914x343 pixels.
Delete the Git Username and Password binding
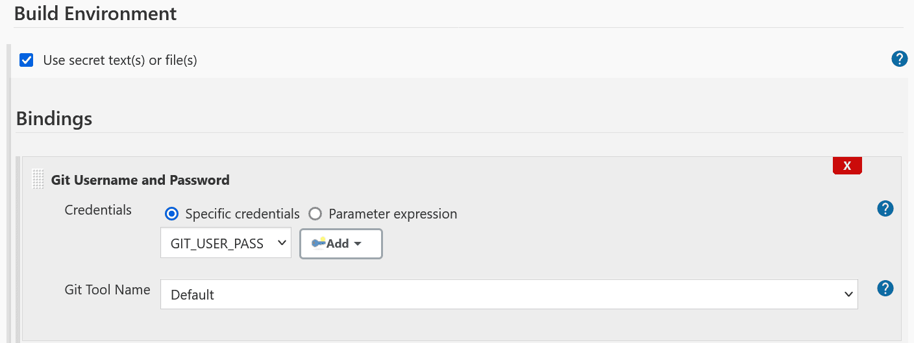click(847, 166)
